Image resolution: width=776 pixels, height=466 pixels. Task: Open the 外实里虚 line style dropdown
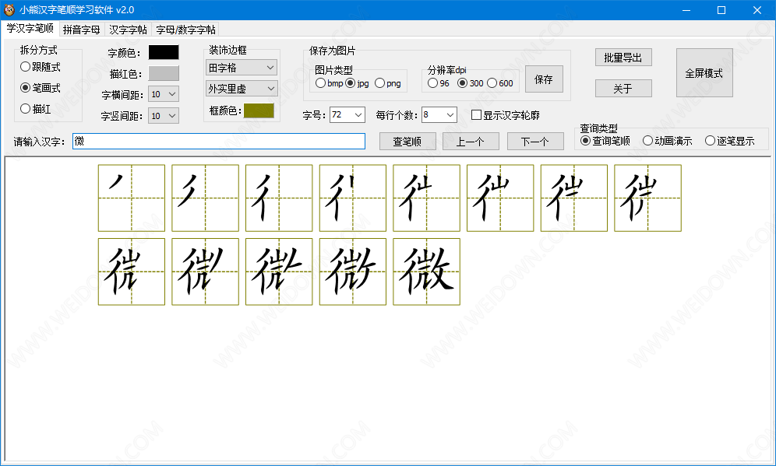point(242,89)
